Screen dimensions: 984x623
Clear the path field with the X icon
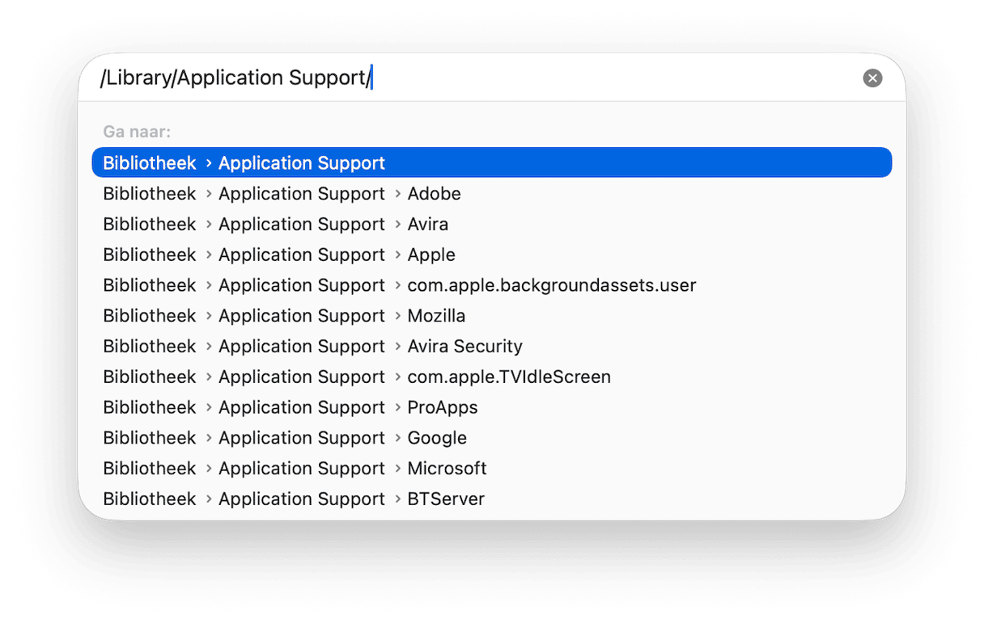(x=872, y=78)
